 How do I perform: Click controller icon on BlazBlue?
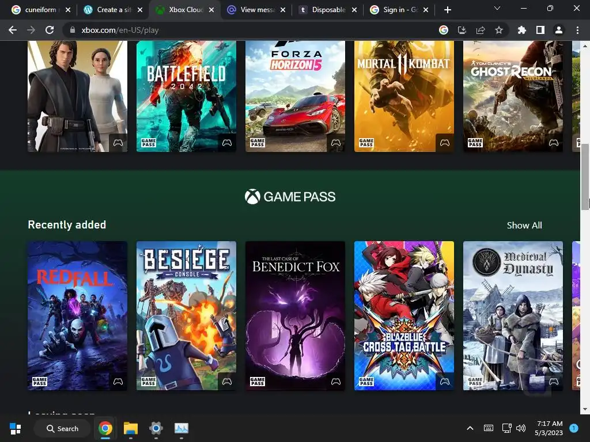coord(445,382)
